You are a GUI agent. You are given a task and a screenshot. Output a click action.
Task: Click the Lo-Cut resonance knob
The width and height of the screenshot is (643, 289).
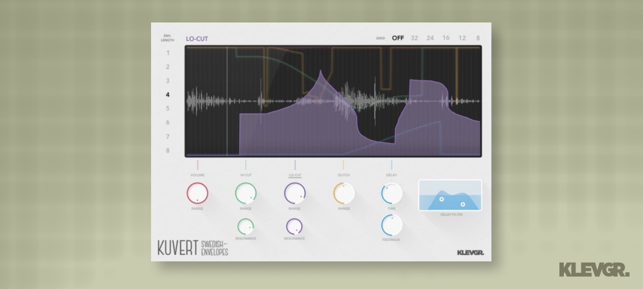294,226
